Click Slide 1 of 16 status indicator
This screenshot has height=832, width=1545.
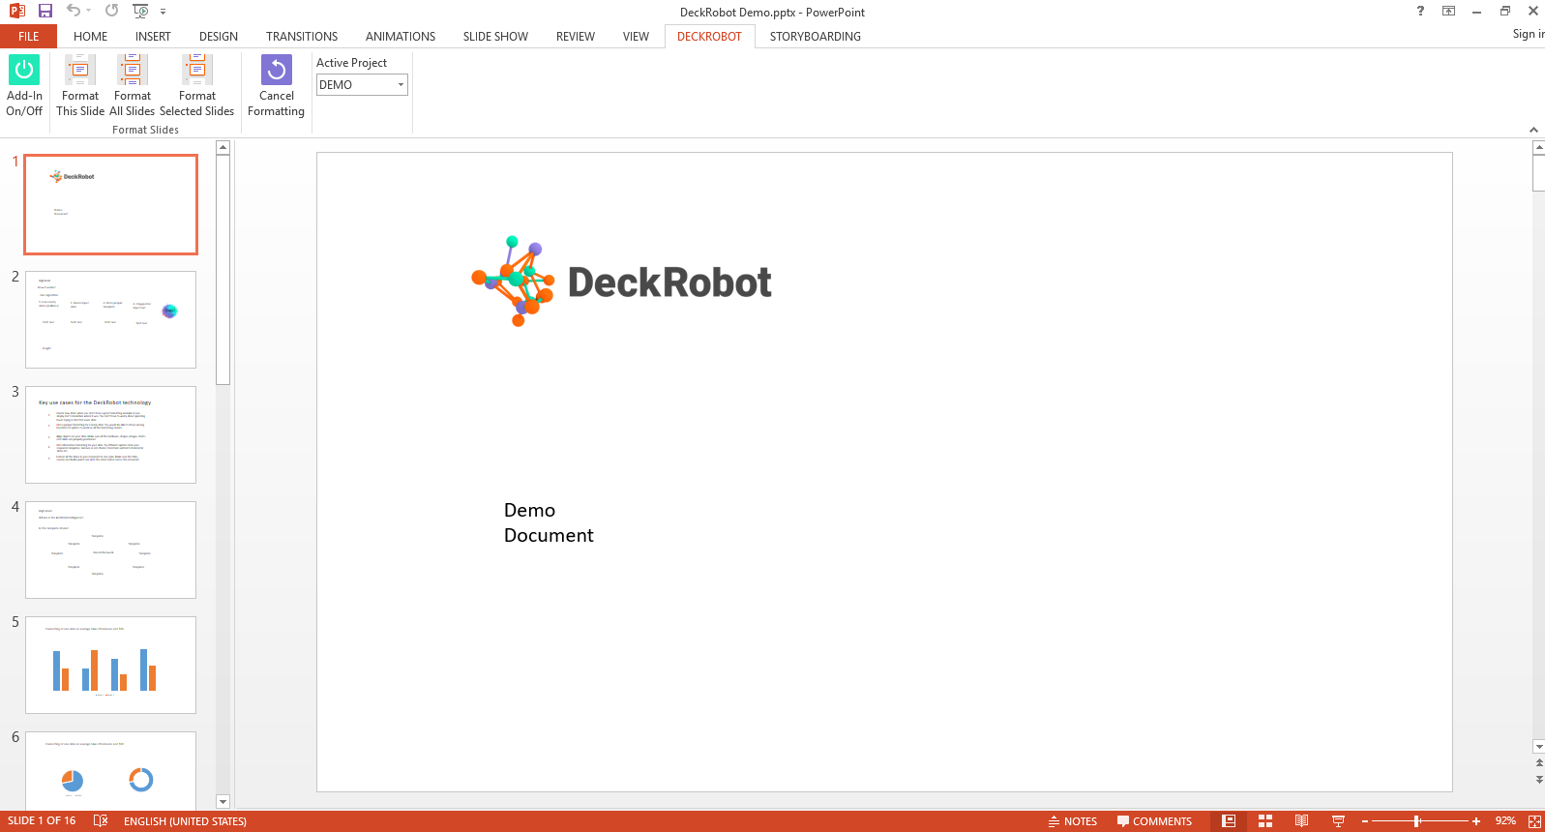coord(42,821)
